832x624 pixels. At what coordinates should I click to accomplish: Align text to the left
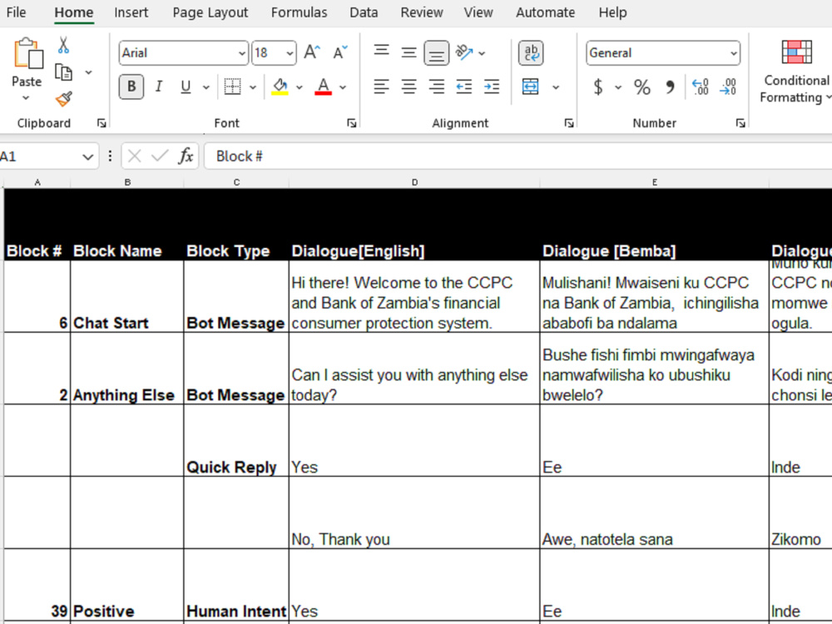coord(381,87)
